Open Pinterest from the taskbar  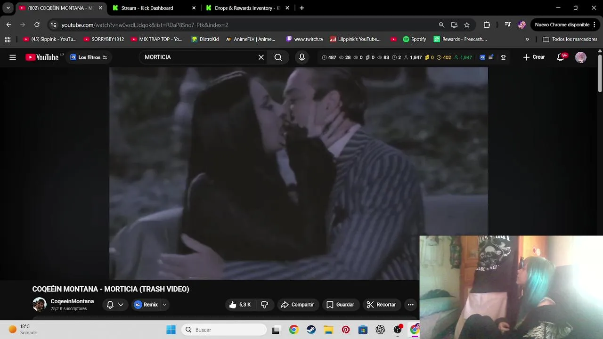click(x=346, y=330)
